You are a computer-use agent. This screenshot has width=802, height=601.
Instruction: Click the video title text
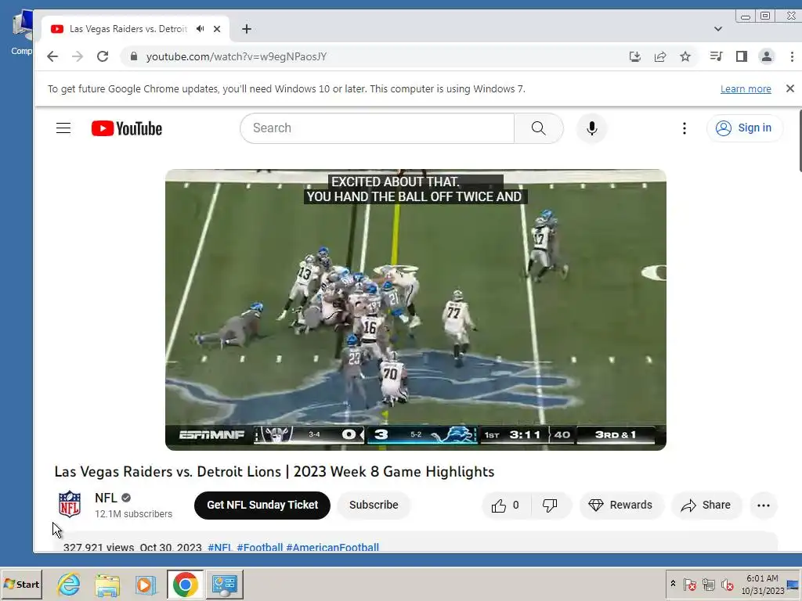pos(274,471)
